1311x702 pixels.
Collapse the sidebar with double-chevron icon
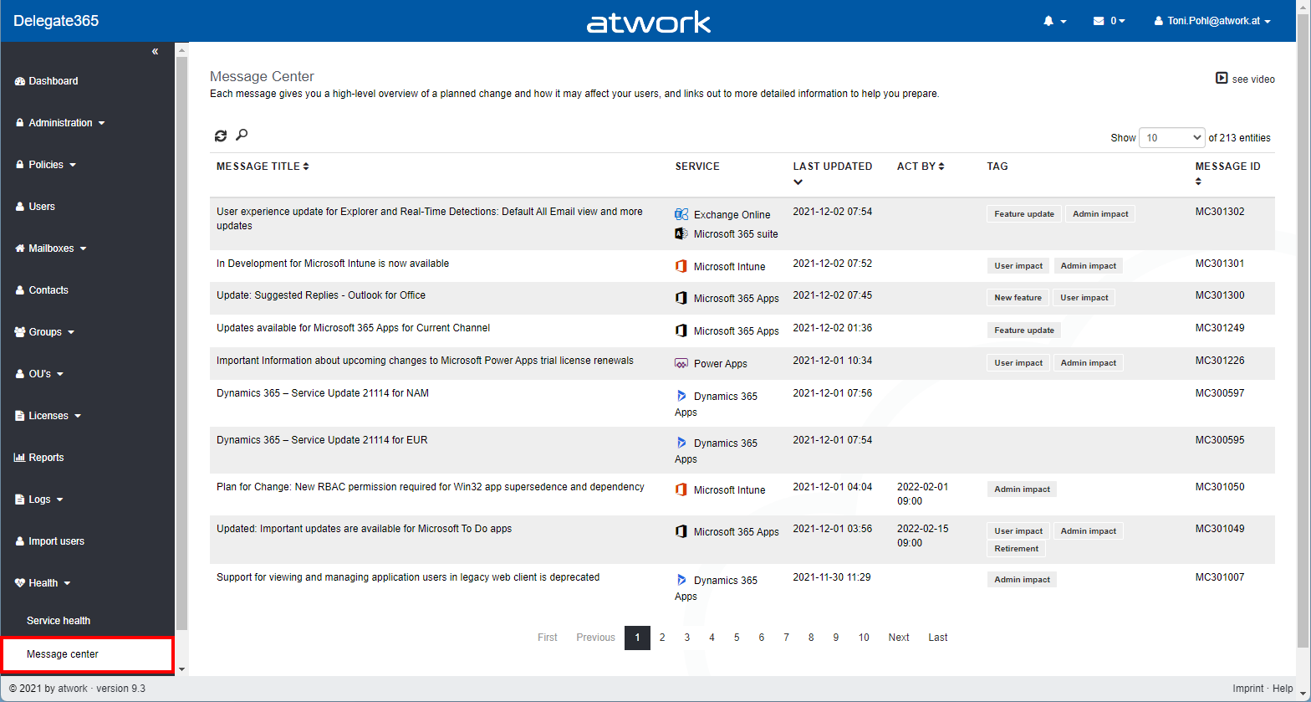tap(155, 52)
